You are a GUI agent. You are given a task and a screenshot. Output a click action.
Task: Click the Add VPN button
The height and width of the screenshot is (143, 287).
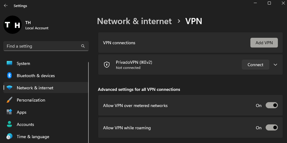tap(264, 43)
